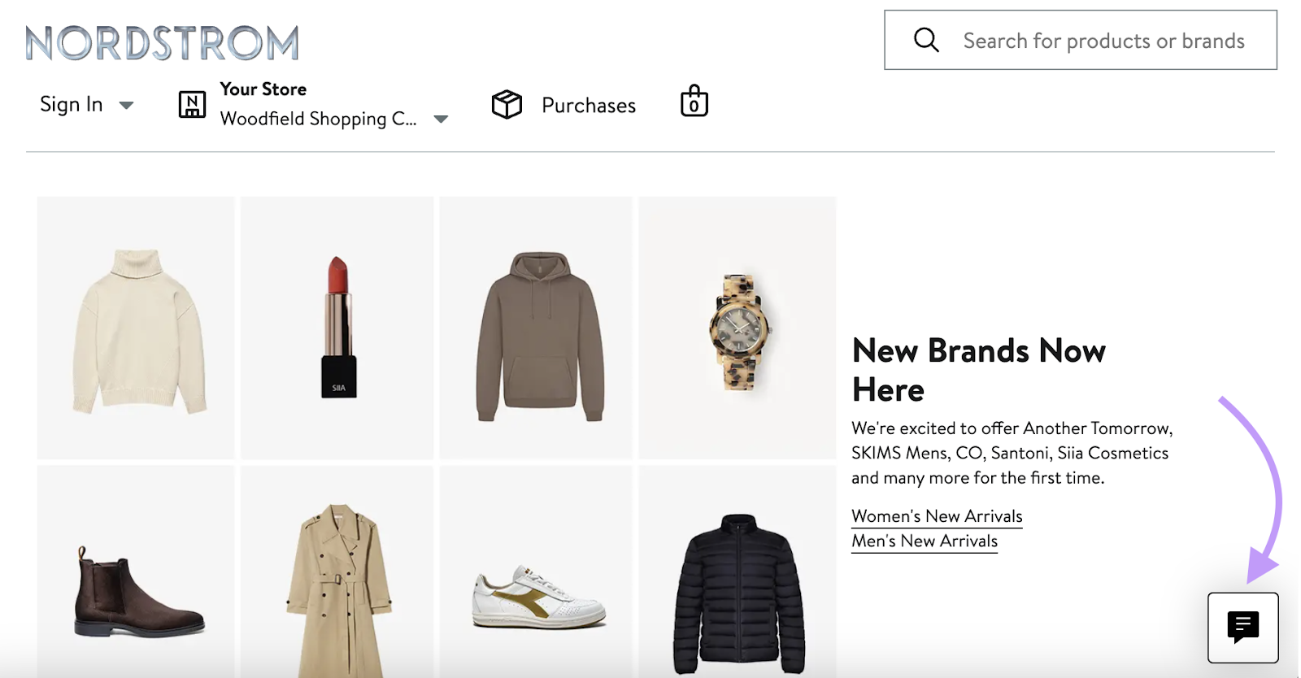The image size is (1301, 678).
Task: Expand the Your Store dropdown arrow
Action: click(441, 120)
